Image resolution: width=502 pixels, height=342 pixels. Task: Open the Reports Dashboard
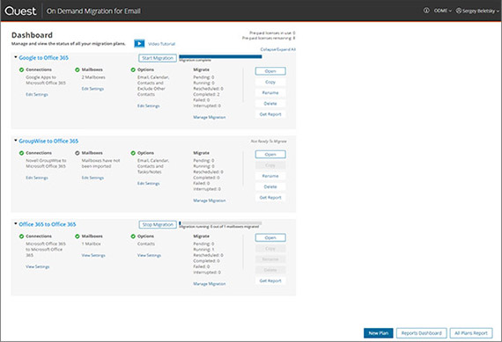pyautogui.click(x=421, y=333)
